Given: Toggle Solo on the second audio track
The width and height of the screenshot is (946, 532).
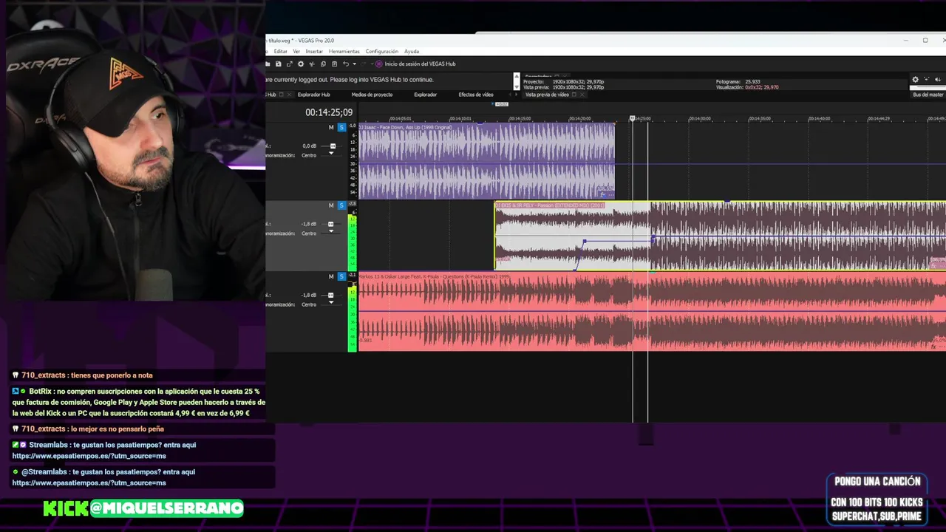Looking at the screenshot, I should pos(341,205).
